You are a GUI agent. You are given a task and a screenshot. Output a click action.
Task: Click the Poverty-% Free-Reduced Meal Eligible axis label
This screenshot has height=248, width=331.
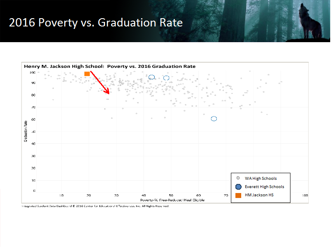[x=172, y=200]
